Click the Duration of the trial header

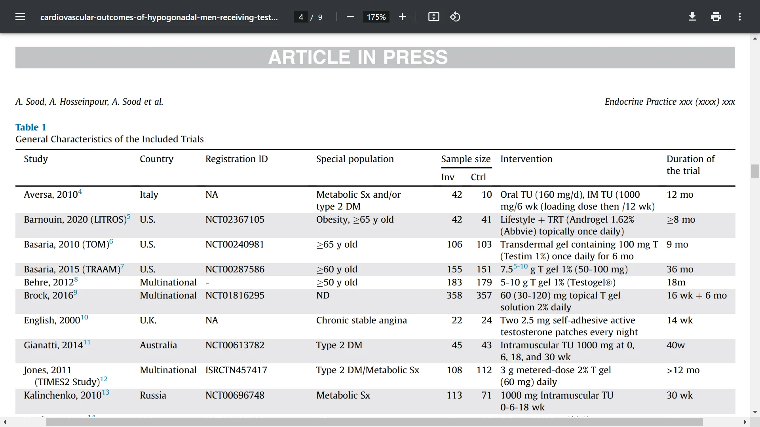(691, 165)
